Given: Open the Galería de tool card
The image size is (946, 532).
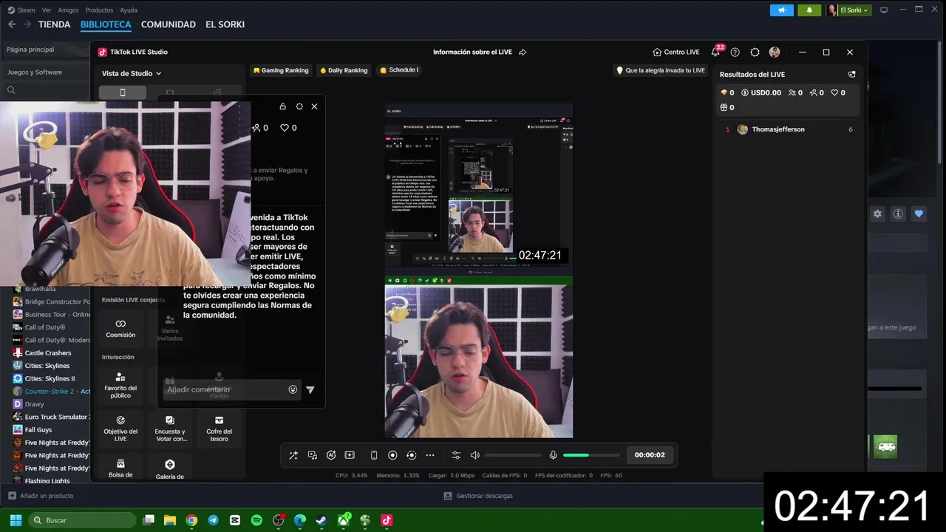Looking at the screenshot, I should coord(170,468).
